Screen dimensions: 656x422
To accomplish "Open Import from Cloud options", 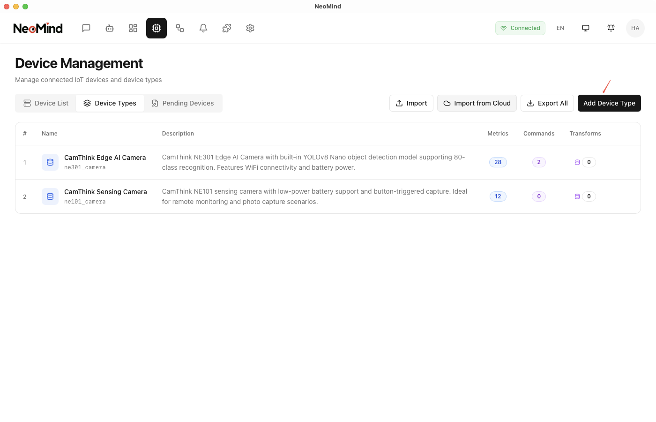I will 477,103.
